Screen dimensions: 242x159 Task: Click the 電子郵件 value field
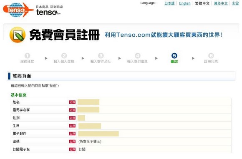click(98, 134)
